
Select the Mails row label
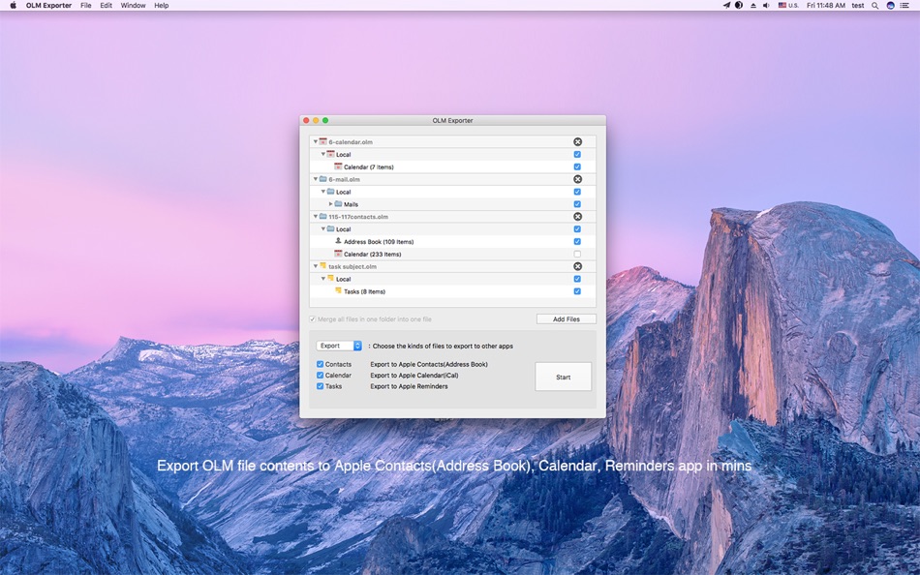point(351,204)
